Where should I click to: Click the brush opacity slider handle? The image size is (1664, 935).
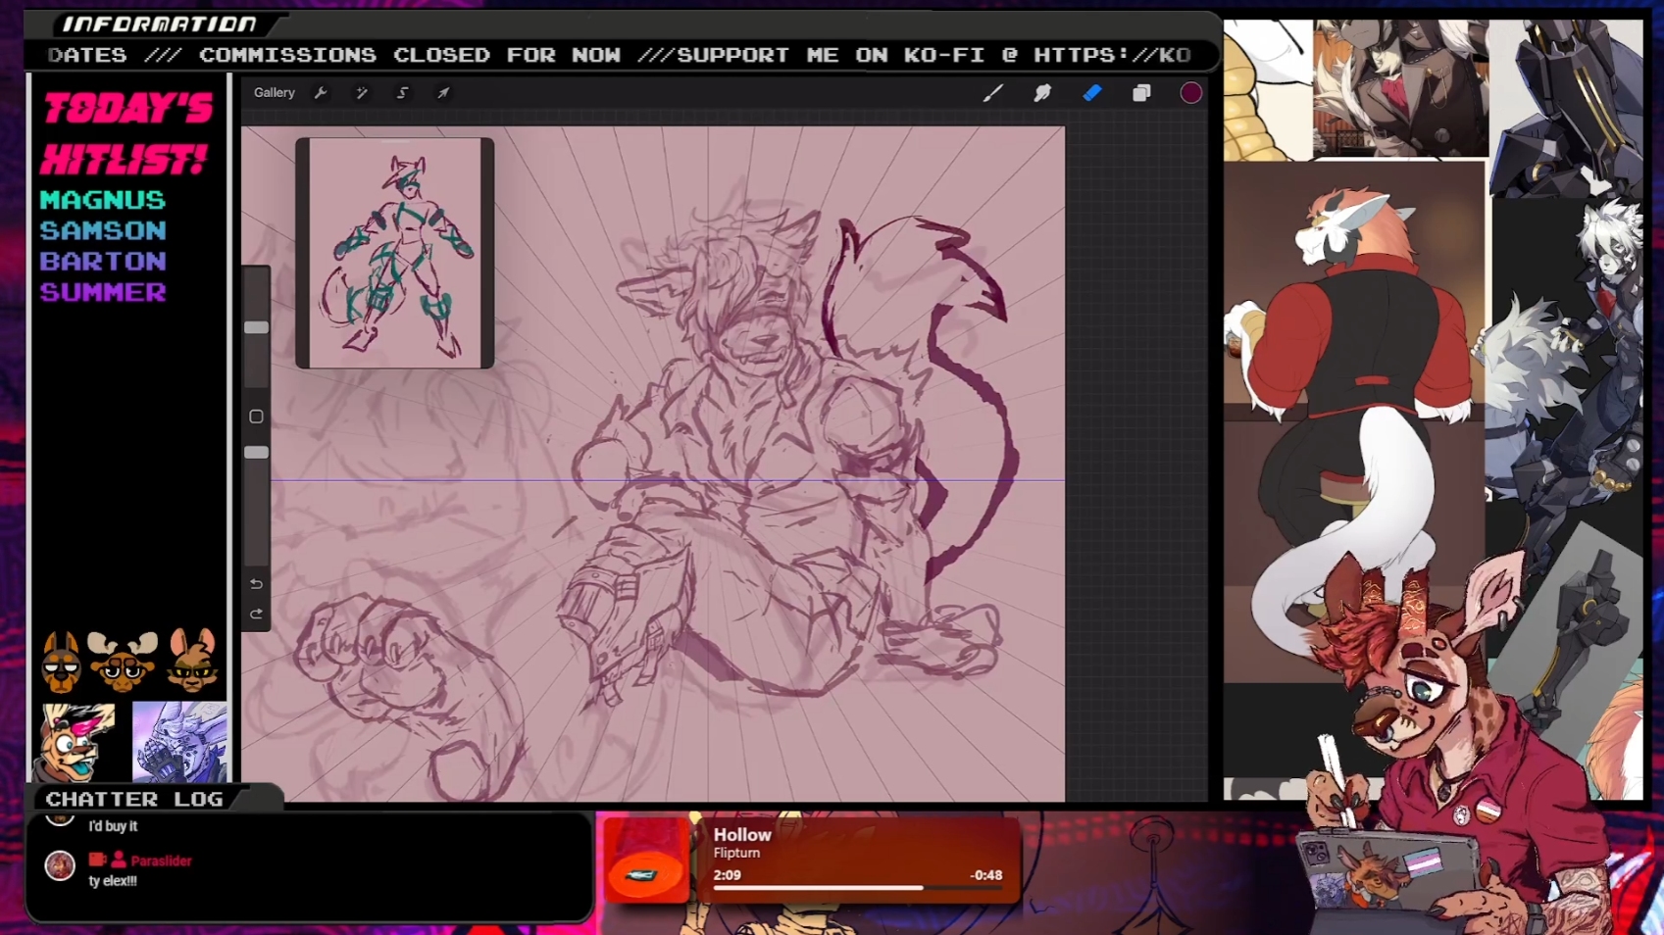[x=256, y=453]
